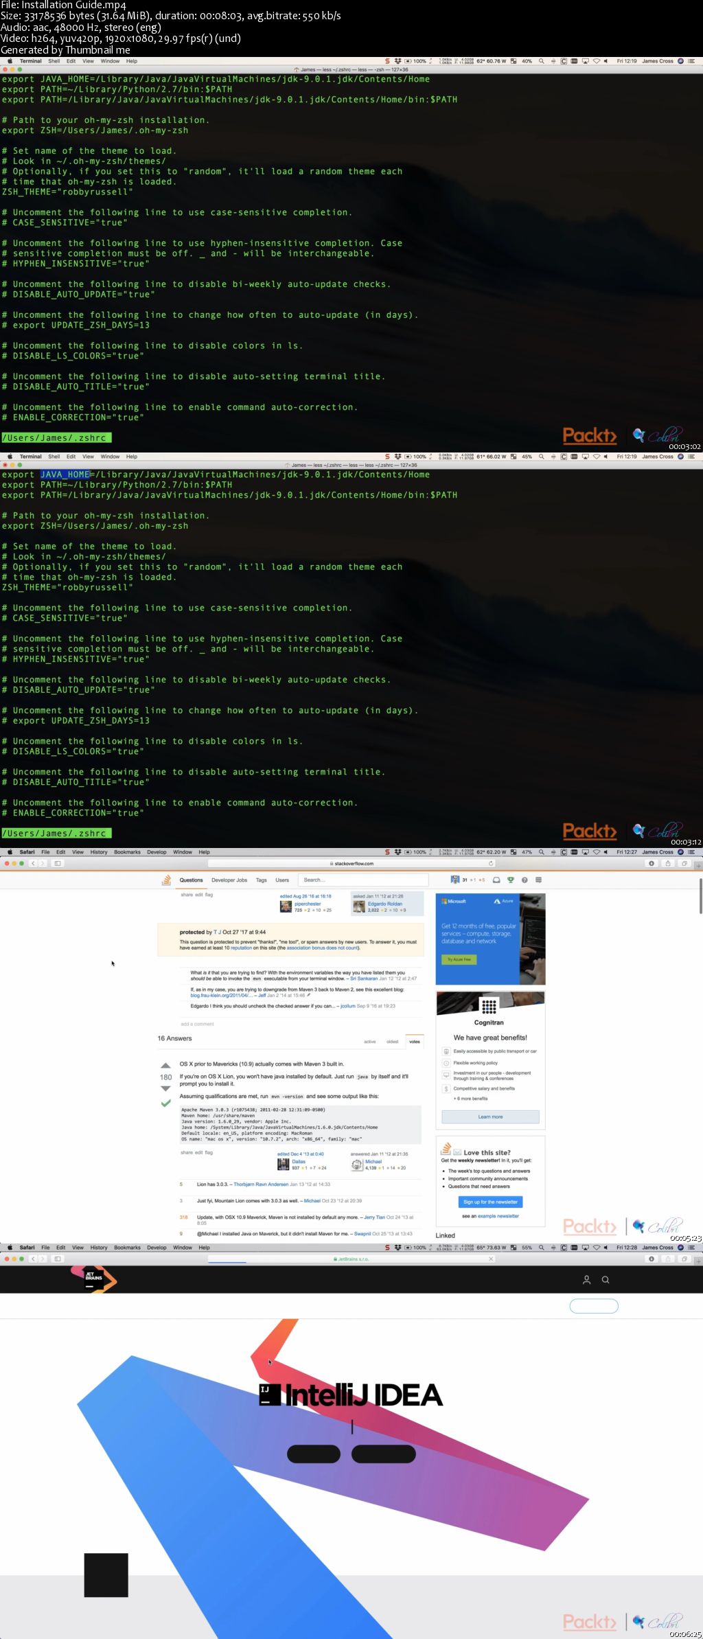Screen dimensions: 703x1639
Task: Click the Stack Overflow Search field
Action: pyautogui.click(x=364, y=880)
